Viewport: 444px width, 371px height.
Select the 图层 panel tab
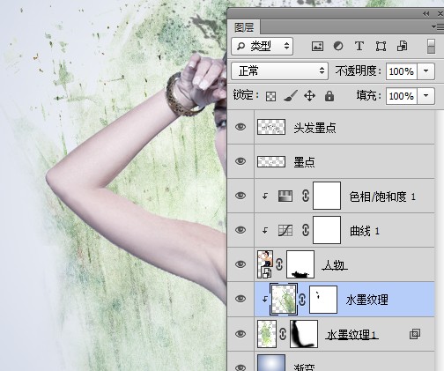pyautogui.click(x=244, y=27)
